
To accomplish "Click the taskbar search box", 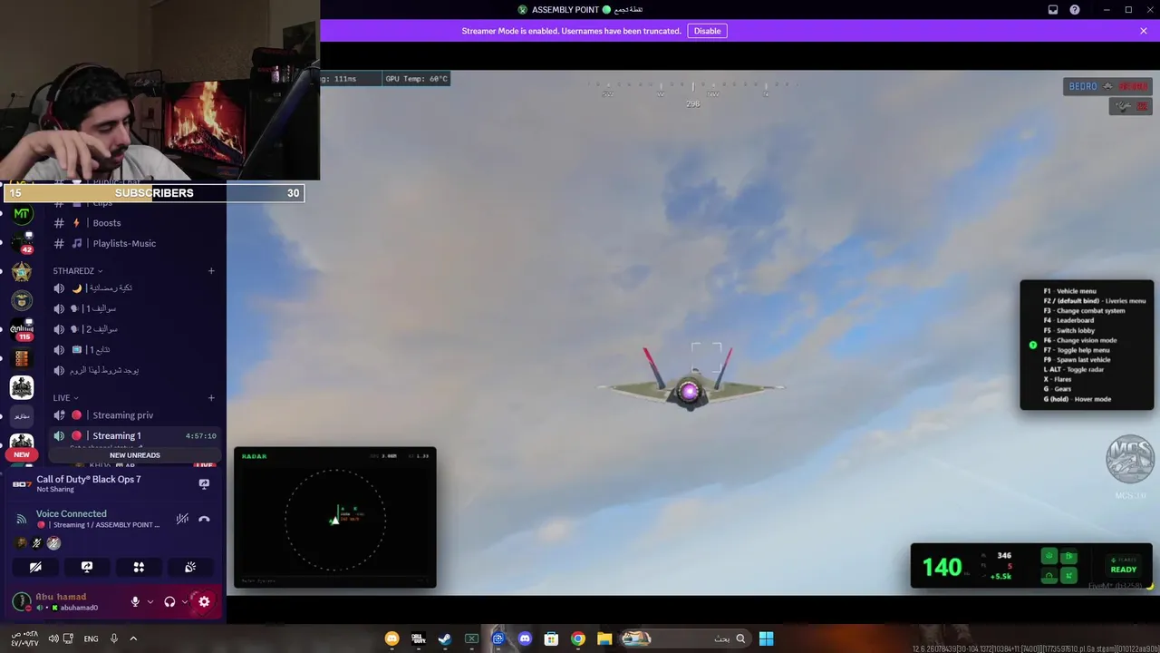I will pos(685,638).
